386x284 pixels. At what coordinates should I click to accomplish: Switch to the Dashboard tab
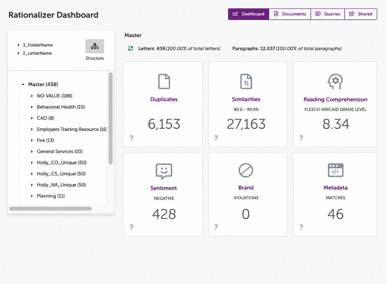[248, 14]
